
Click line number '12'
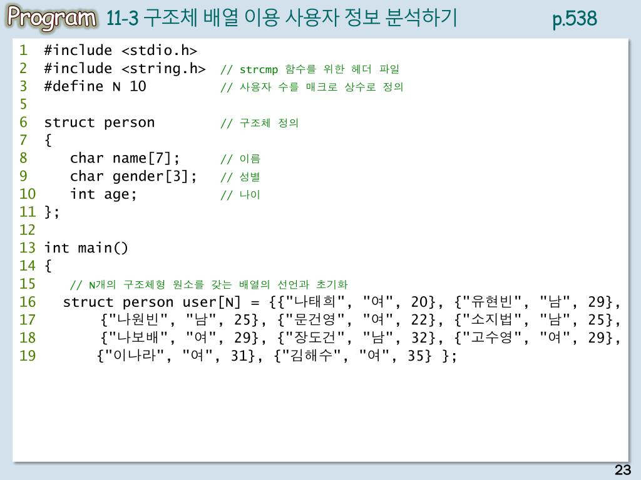click(x=28, y=230)
